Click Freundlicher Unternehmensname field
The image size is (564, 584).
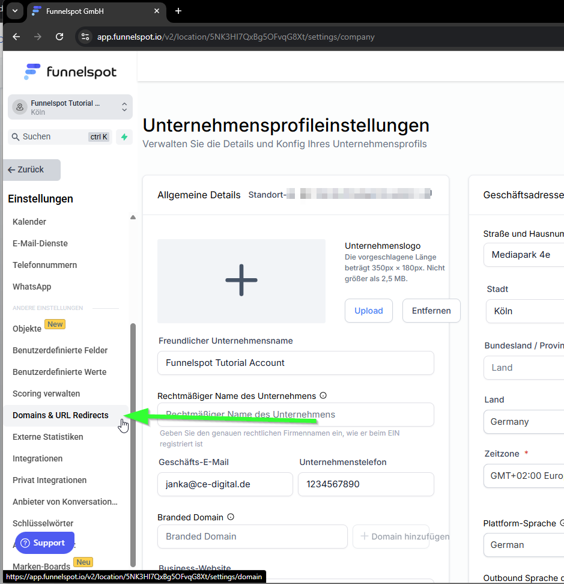click(296, 363)
